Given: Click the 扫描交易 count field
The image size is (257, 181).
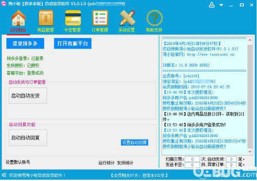Looking at the screenshot, I should pos(192,159).
